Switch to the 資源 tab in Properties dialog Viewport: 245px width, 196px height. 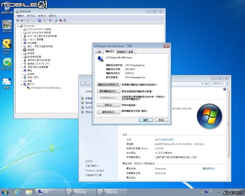coord(132,52)
